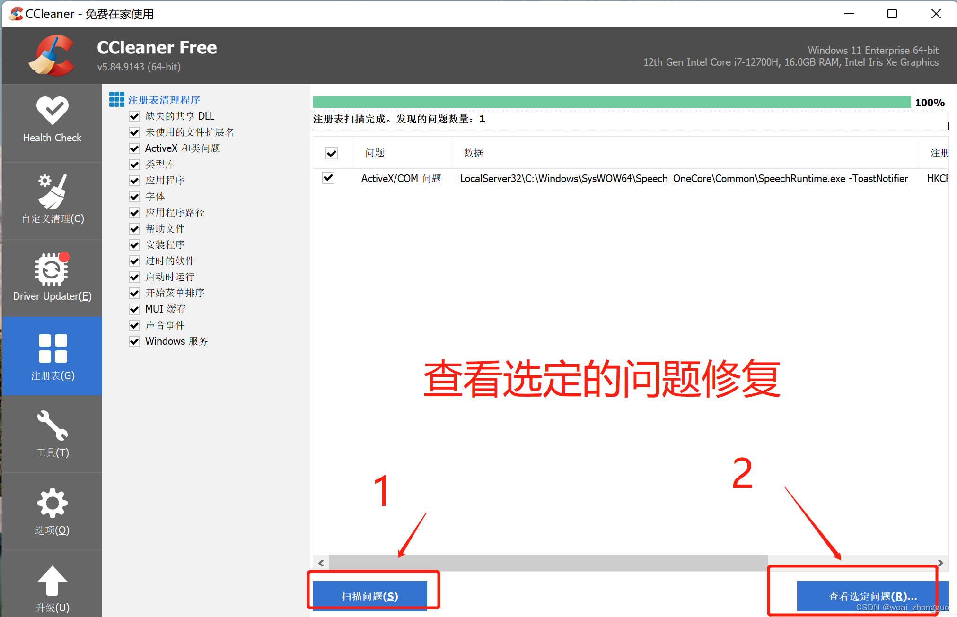Screen dimensions: 957x617
Task: Toggle the 声音事件 checkbox
Action: [134, 325]
